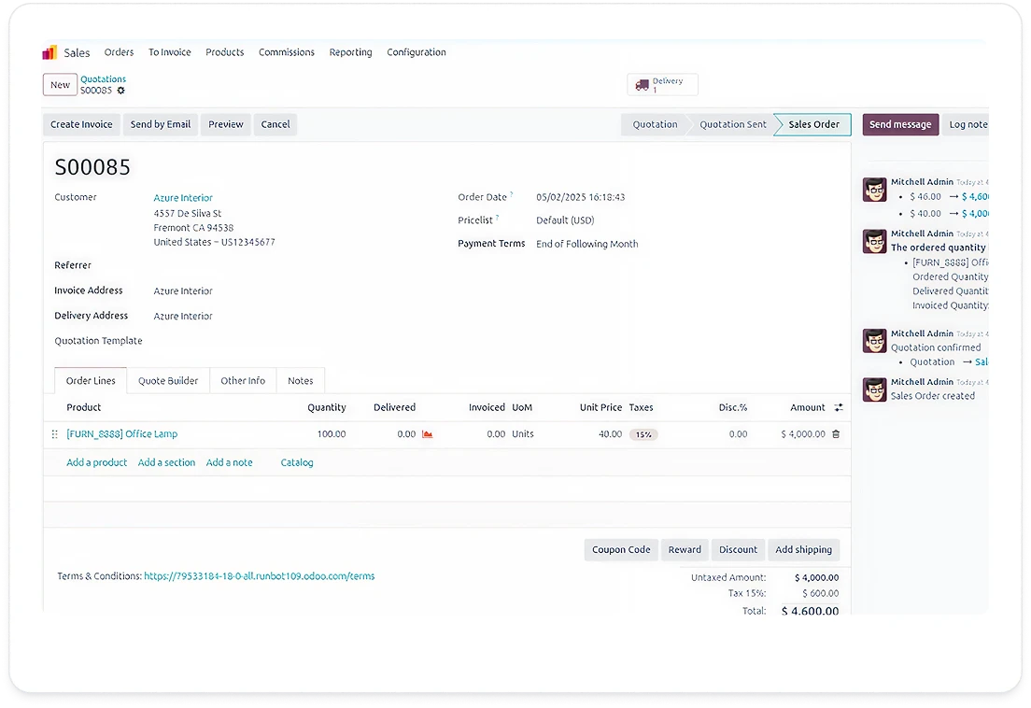This screenshot has width=1031, height=708.
Task: Click the red forecast chart icon
Action: [x=428, y=434]
